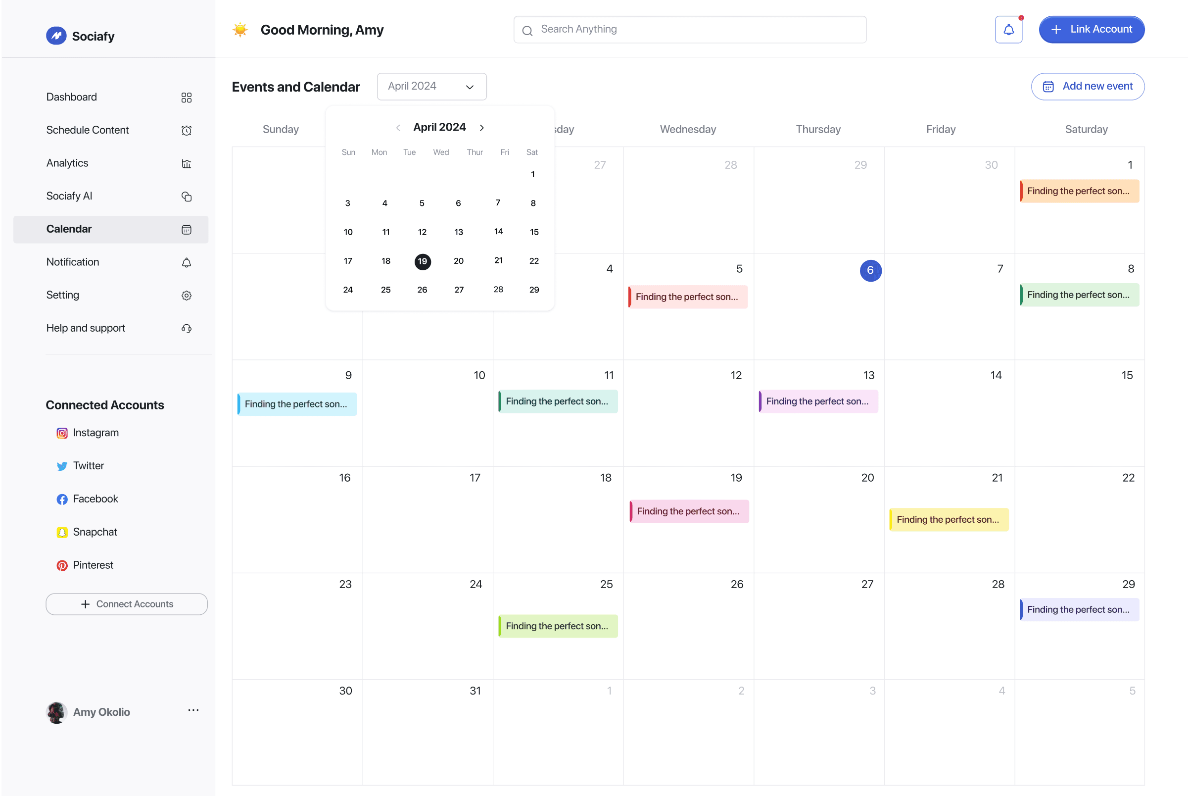Click Add new event button
Screen dimensions: 1188x796
pyautogui.click(x=1088, y=87)
